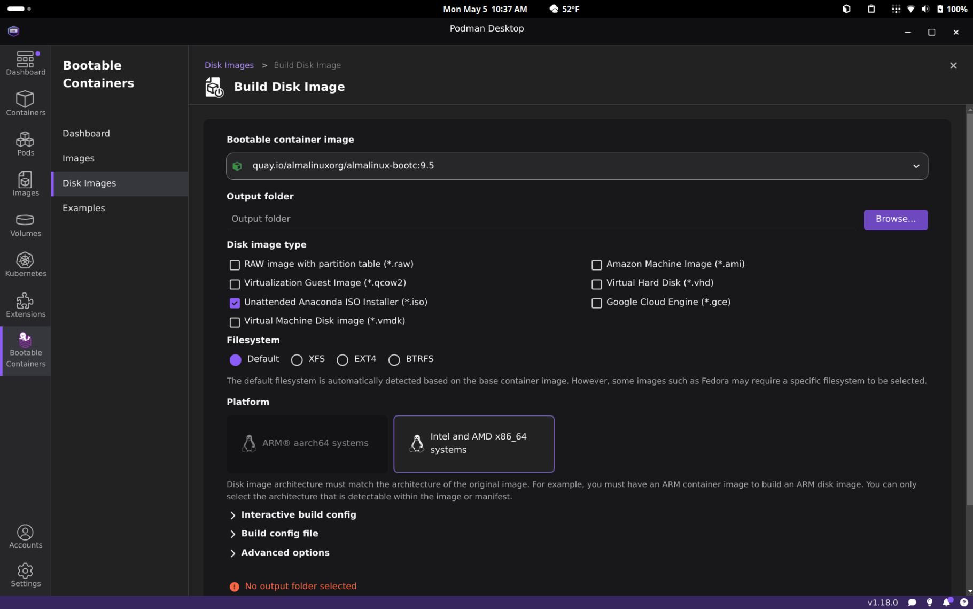Image resolution: width=973 pixels, height=609 pixels.
Task: Open Examples menu item
Action: point(120,208)
